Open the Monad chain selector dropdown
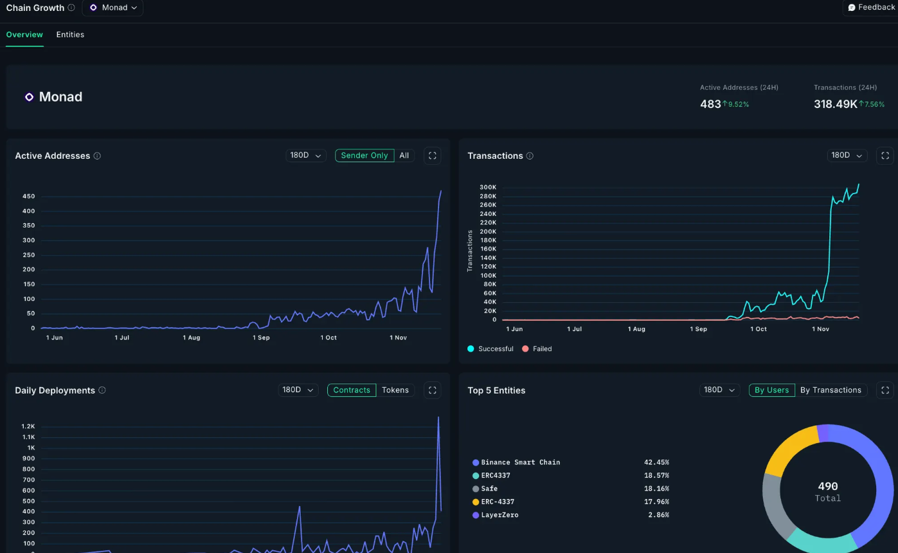 tap(112, 8)
